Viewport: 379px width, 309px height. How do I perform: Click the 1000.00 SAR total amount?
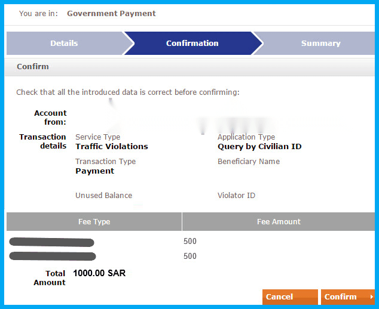coord(99,273)
